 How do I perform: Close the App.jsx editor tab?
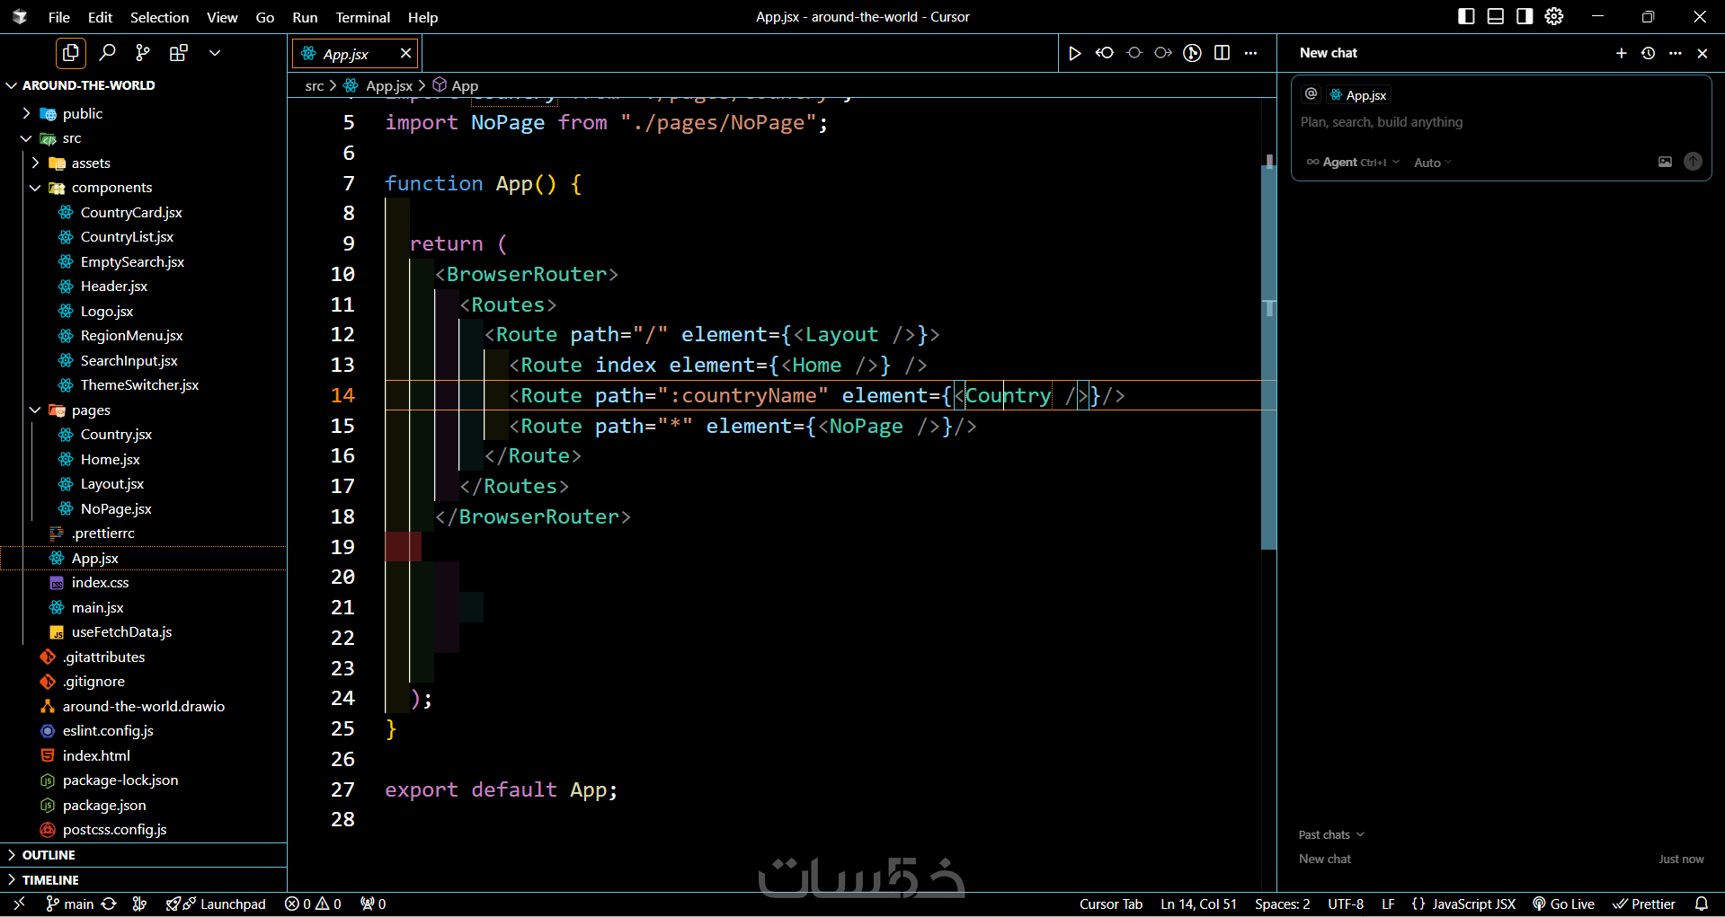(x=405, y=53)
